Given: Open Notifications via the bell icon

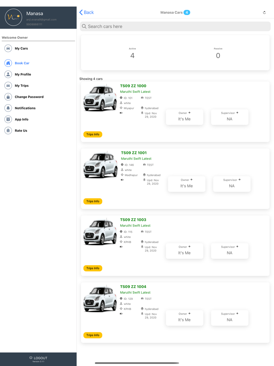Looking at the screenshot, I should coord(9,108).
